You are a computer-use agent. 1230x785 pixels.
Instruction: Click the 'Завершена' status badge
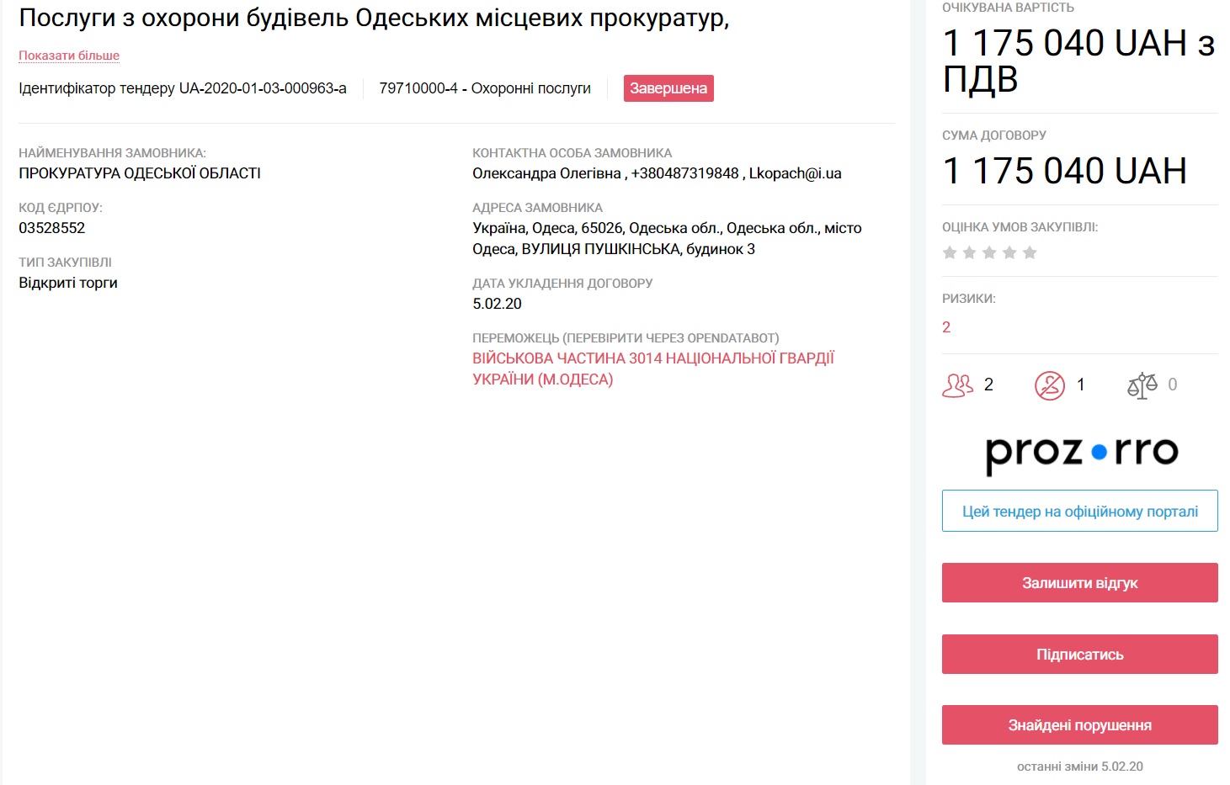668,88
